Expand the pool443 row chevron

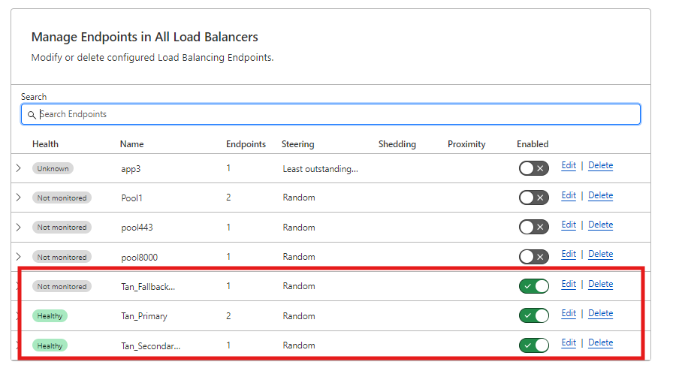click(19, 227)
